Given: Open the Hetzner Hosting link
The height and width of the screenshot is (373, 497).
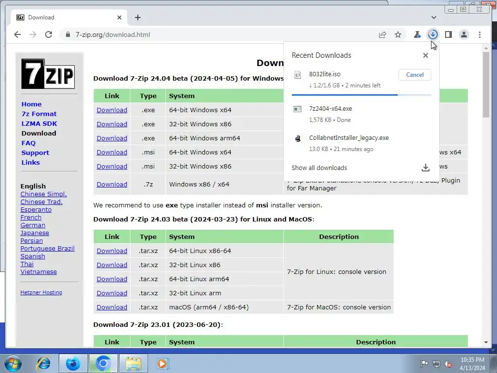Looking at the screenshot, I should 41,292.
